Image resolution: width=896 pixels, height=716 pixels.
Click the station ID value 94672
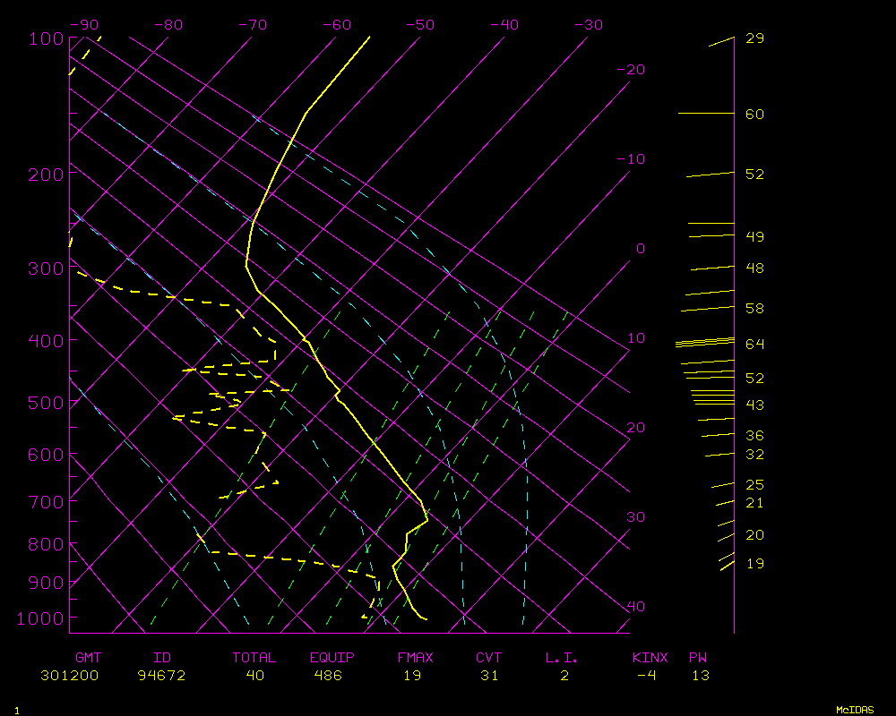click(161, 676)
